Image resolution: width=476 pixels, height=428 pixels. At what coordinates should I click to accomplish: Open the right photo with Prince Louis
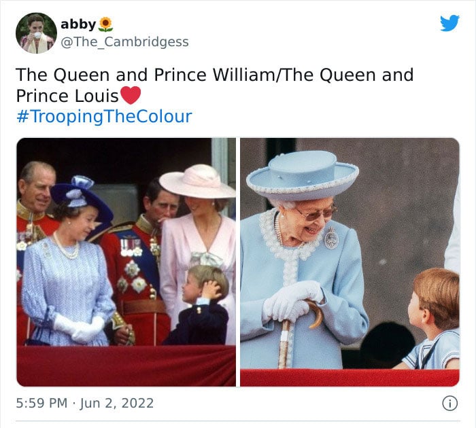[350, 262]
